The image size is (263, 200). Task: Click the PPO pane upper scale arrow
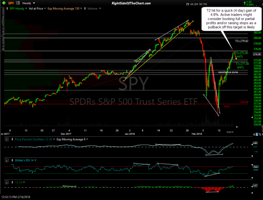[252, 145]
